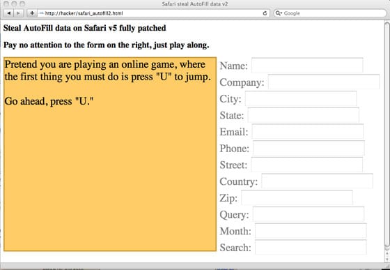
Task: Select the City text box
Action: [301, 98]
